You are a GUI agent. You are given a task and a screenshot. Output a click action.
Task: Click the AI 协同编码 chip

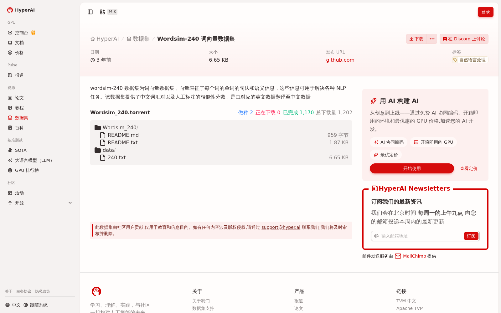pyautogui.click(x=388, y=142)
